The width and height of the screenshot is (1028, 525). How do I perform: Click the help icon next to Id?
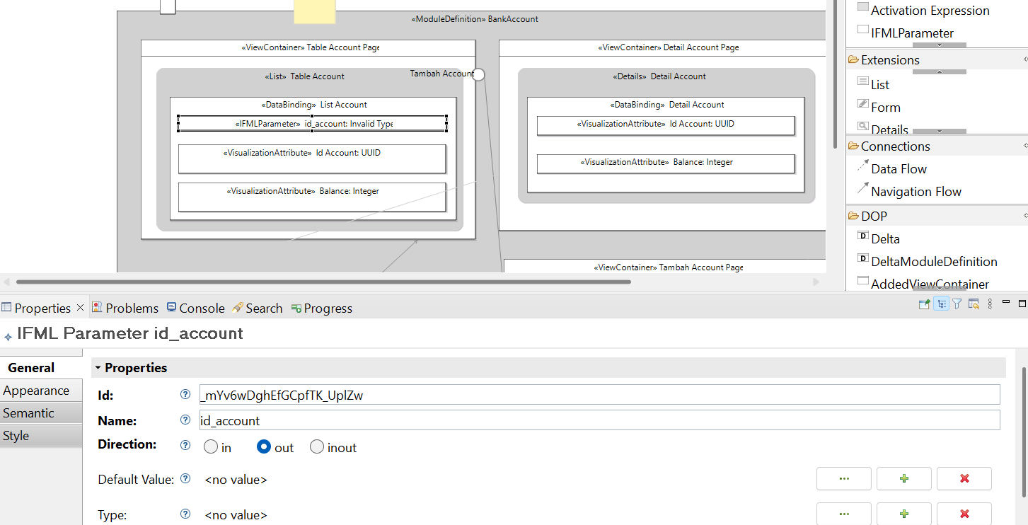[185, 395]
